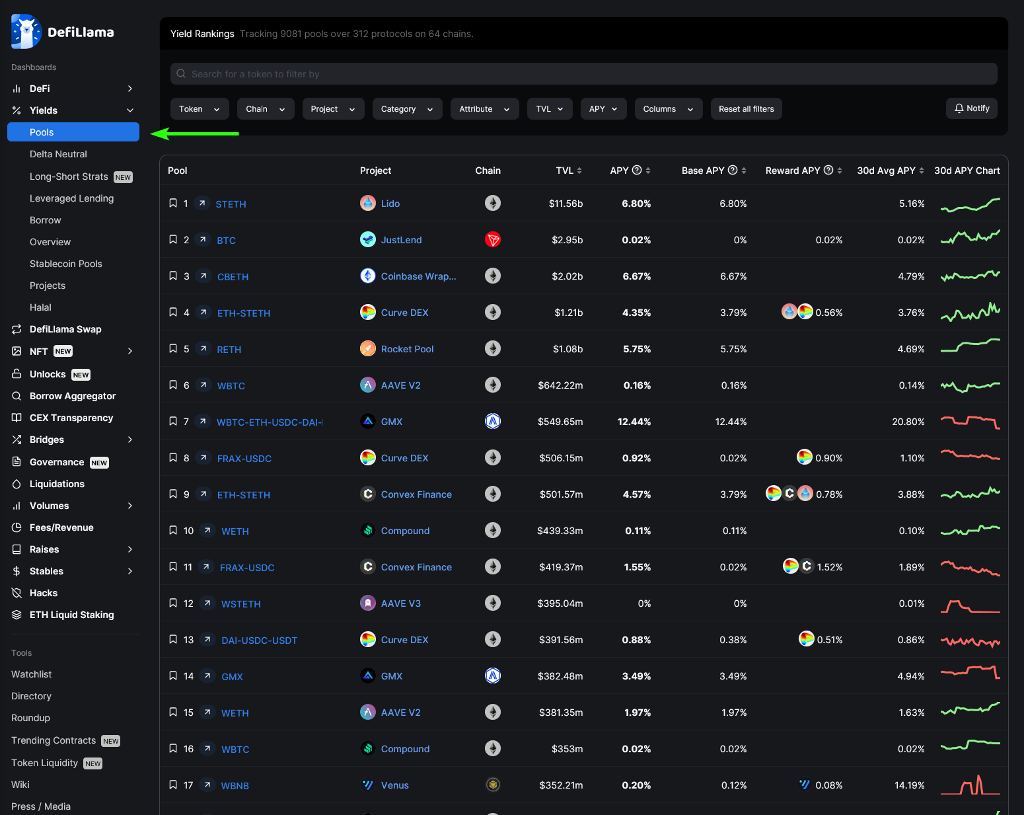Sort the table by TVL column
This screenshot has width=1024, height=815.
pyautogui.click(x=568, y=171)
